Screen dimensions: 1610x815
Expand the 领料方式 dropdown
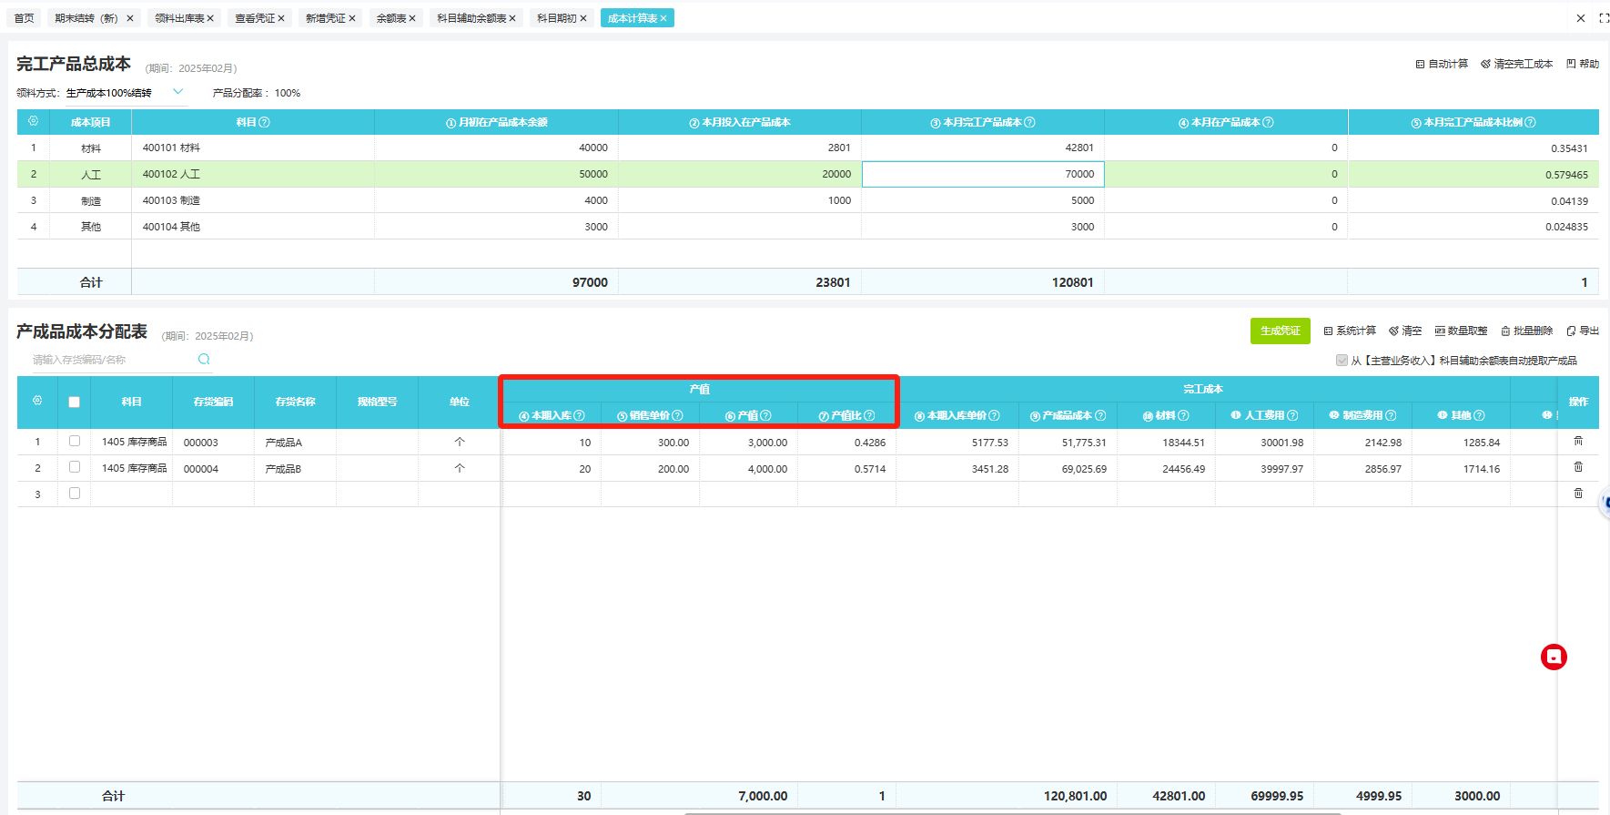(x=178, y=92)
